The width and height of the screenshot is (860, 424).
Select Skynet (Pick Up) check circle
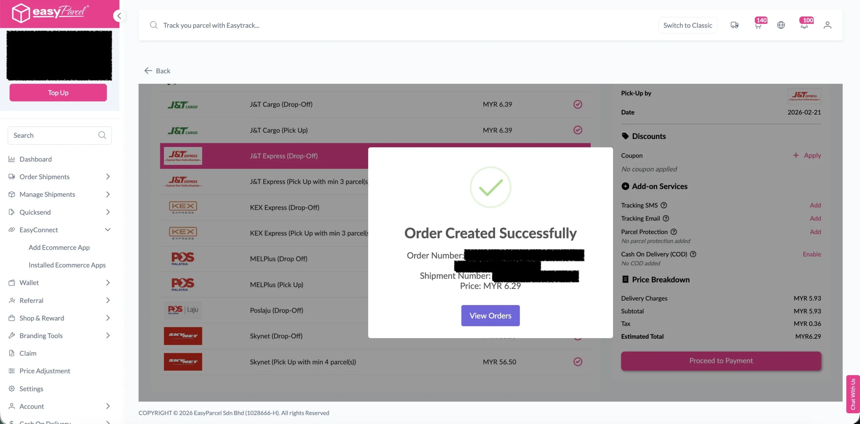pos(577,362)
